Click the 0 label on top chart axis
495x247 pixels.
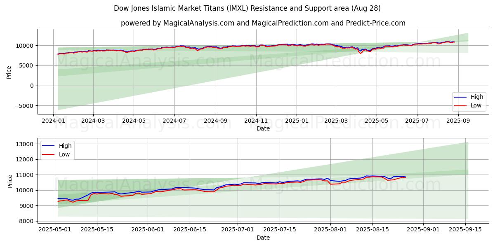[32, 86]
